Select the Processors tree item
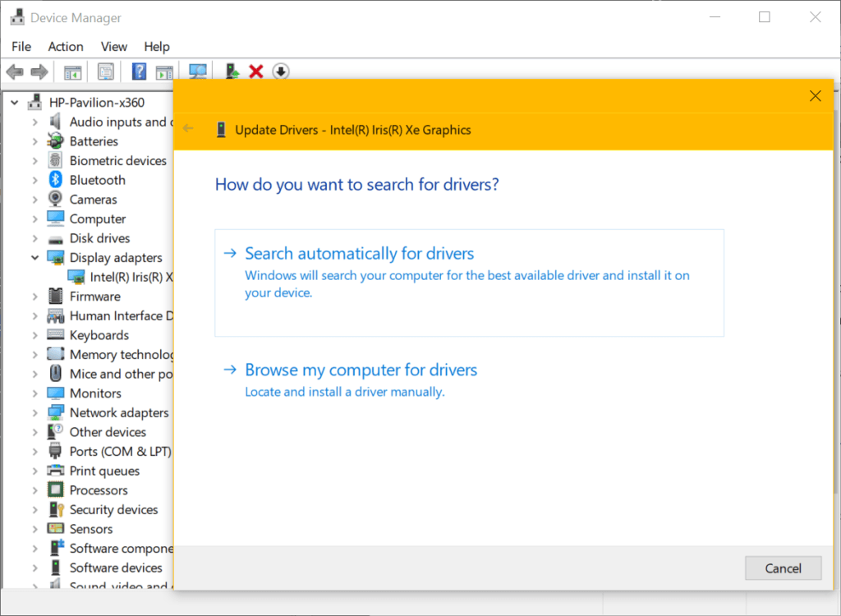The width and height of the screenshot is (841, 616). click(99, 490)
